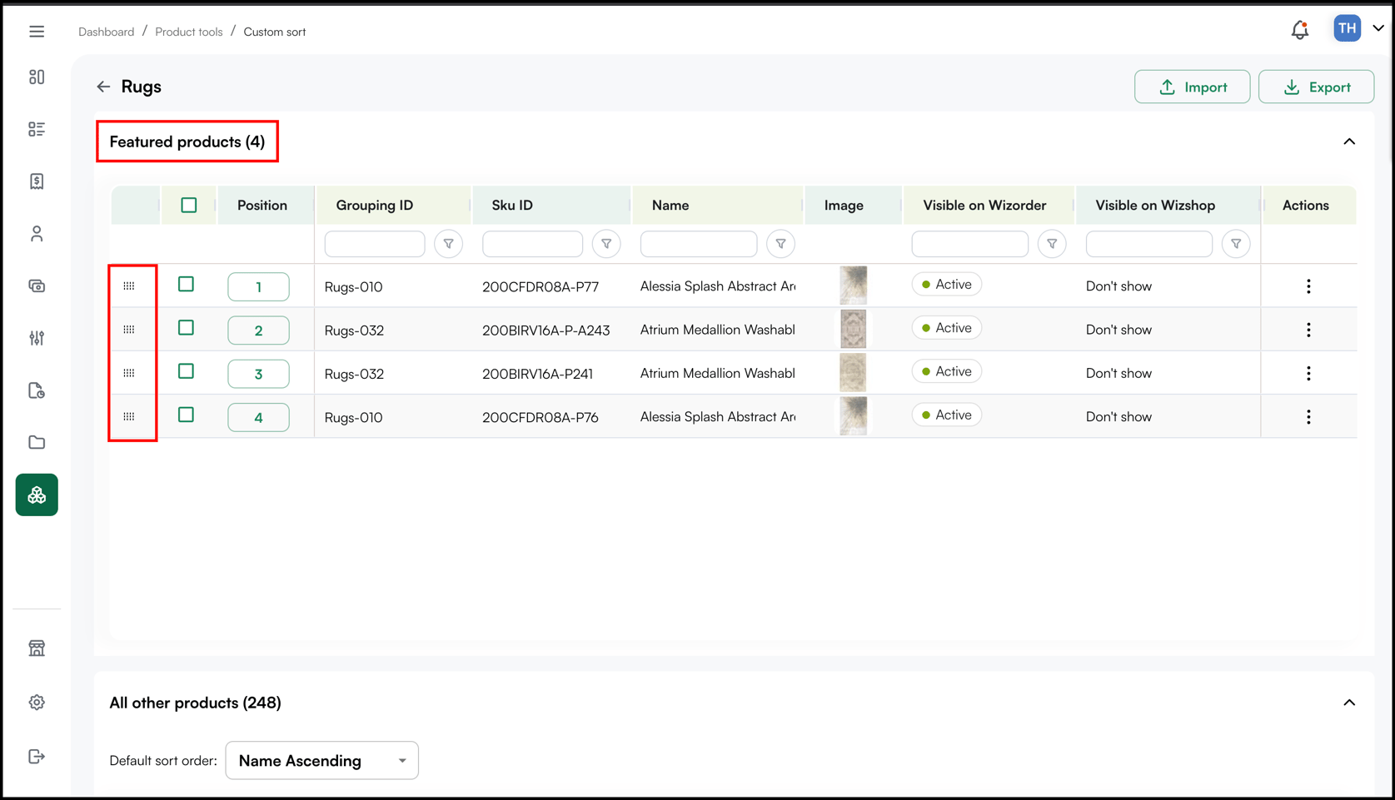1395x800 pixels.
Task: Select the filter sliders icon in the sidebar
Action: pos(37,338)
